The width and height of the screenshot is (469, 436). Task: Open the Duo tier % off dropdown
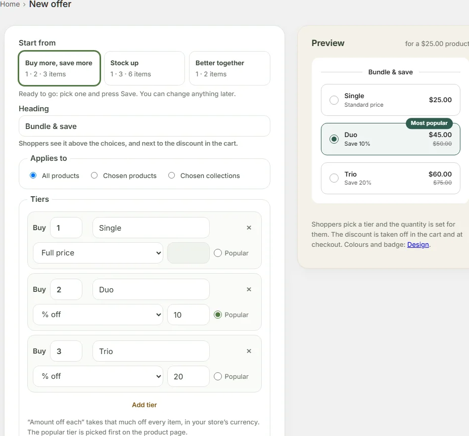tap(98, 315)
